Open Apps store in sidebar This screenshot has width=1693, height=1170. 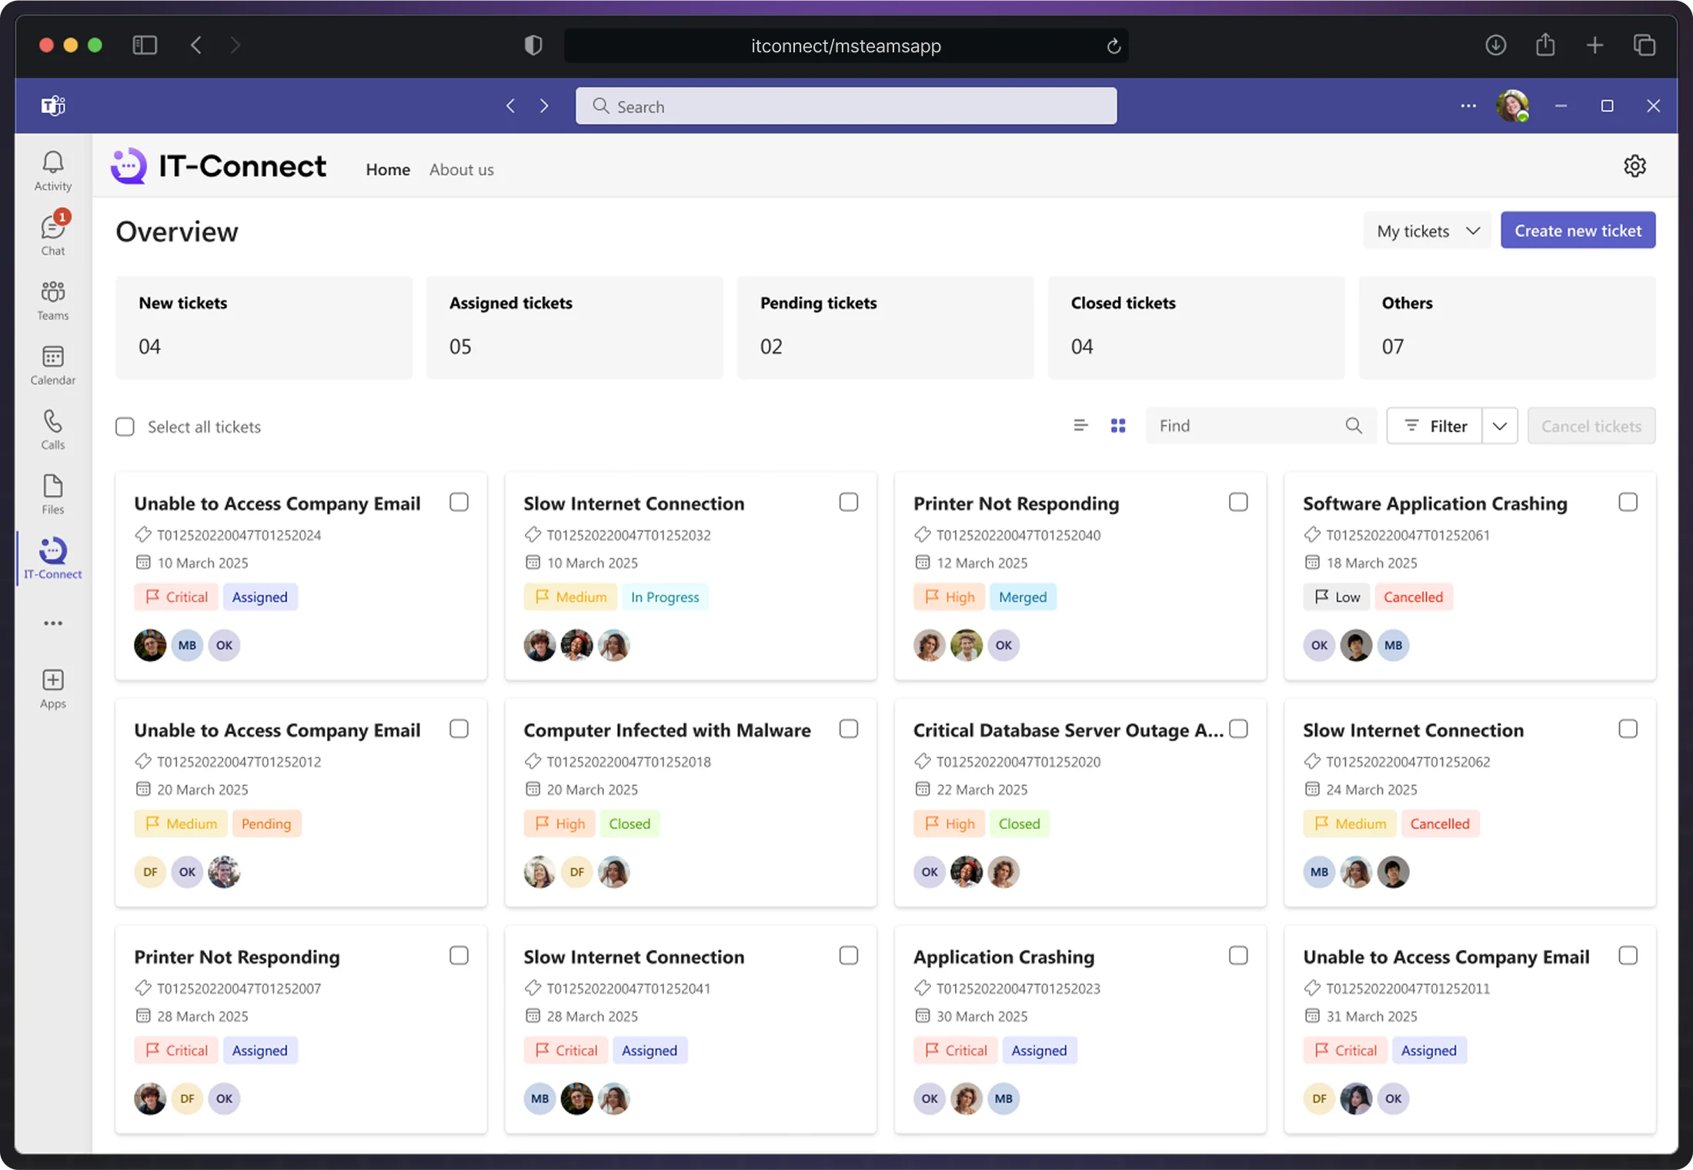[52, 687]
